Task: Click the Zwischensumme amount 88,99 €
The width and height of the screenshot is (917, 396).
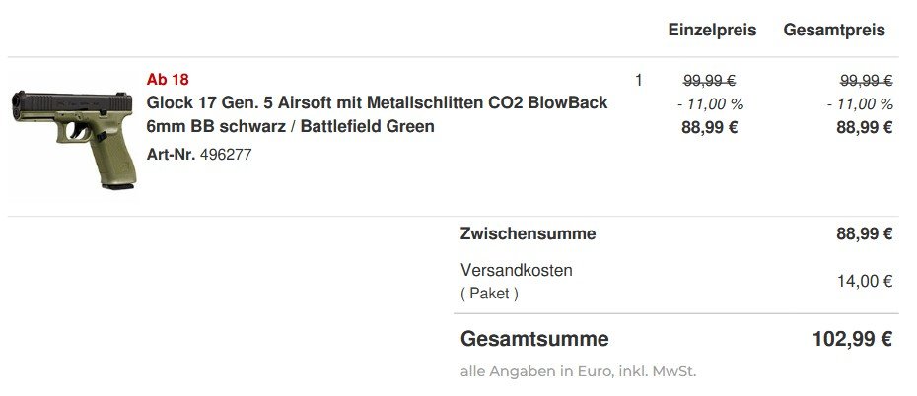Action: (x=865, y=234)
